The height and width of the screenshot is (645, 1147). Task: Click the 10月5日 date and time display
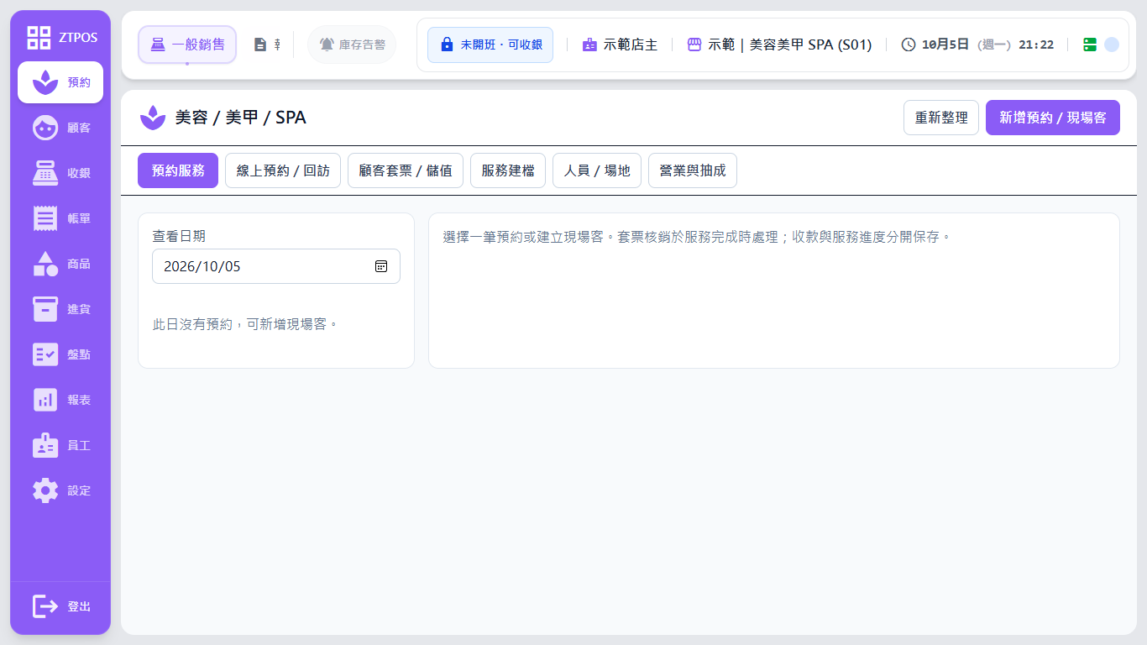point(977,45)
